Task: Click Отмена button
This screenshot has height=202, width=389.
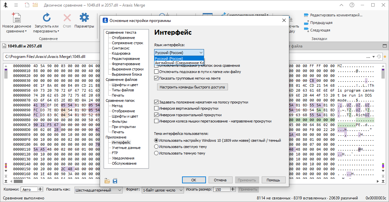Action: pyautogui.click(x=220, y=180)
